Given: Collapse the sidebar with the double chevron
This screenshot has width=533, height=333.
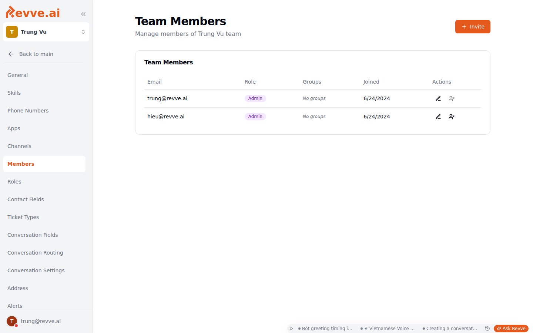Looking at the screenshot, I should point(83,14).
